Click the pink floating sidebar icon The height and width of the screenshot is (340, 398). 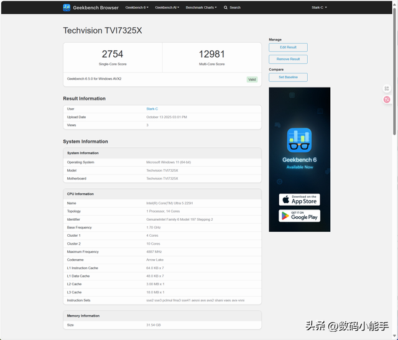pos(387,99)
